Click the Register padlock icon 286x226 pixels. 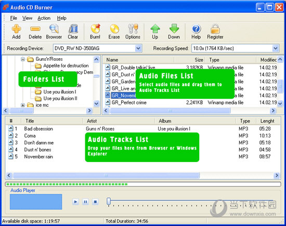[x=215, y=29]
